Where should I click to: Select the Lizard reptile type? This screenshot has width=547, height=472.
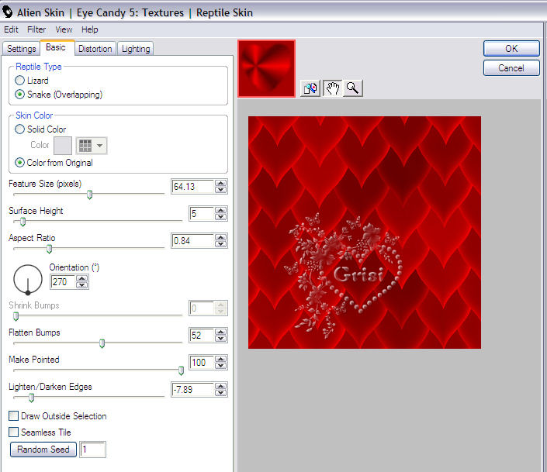click(x=20, y=81)
